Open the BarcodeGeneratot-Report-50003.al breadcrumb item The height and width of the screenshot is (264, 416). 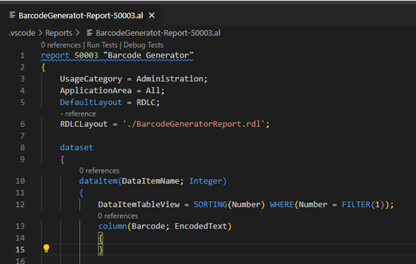pos(158,33)
